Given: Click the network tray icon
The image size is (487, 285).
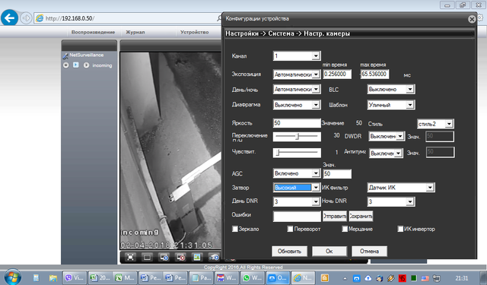Looking at the screenshot, I should (436, 278).
